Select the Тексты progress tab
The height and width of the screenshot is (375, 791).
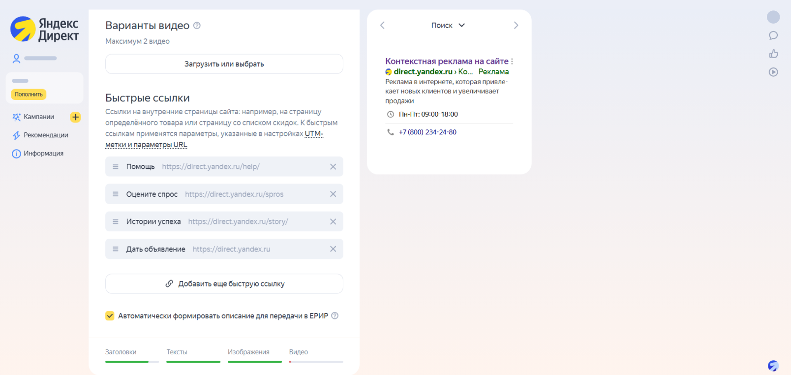[x=193, y=356]
